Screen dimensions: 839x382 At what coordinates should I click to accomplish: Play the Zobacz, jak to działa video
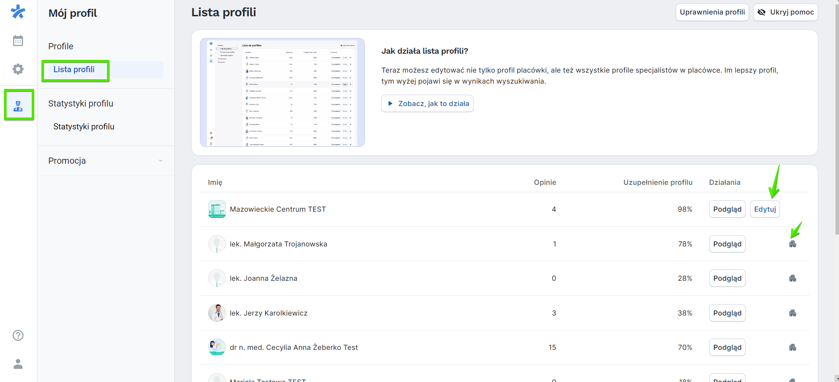(427, 103)
